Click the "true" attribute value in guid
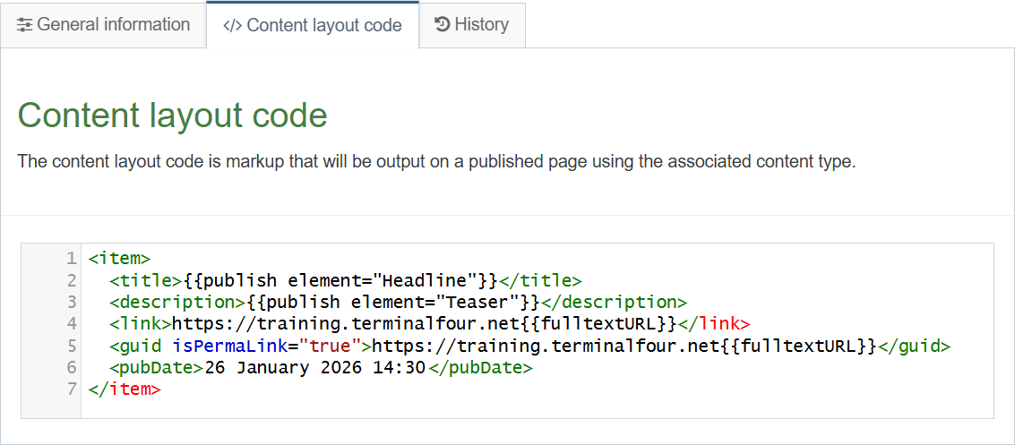 coord(331,346)
